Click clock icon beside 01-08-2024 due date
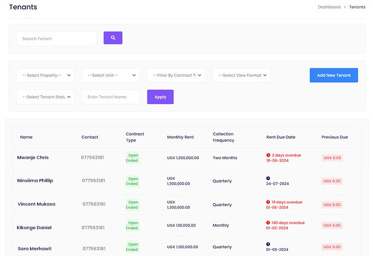This screenshot has height=256, width=373. click(268, 244)
